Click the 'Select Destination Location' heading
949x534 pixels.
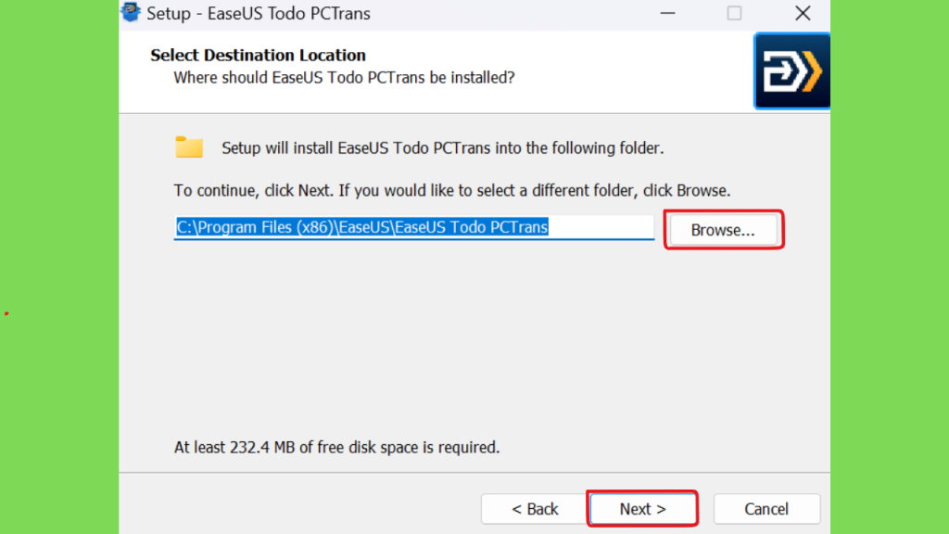pyautogui.click(x=258, y=55)
